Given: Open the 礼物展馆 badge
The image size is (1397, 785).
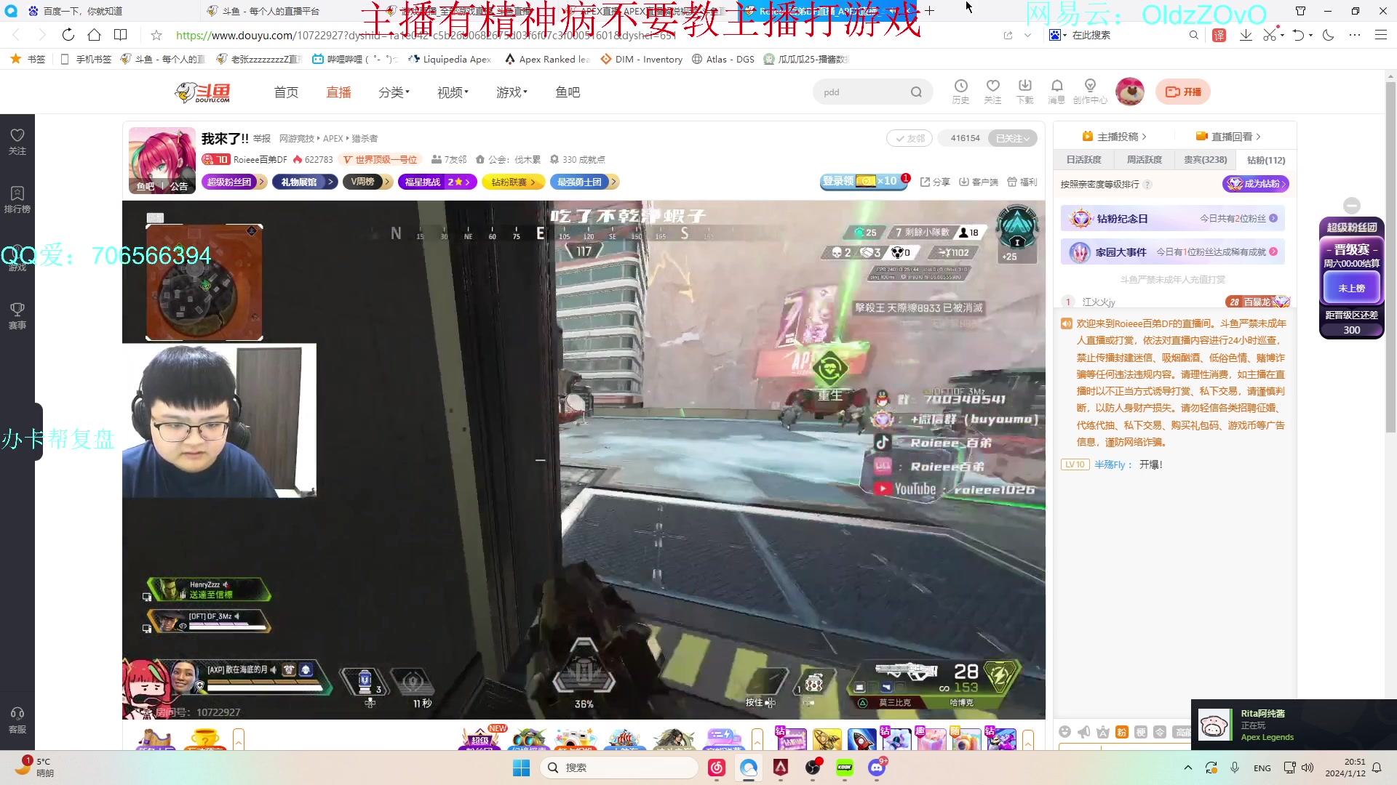Looking at the screenshot, I should (x=304, y=182).
